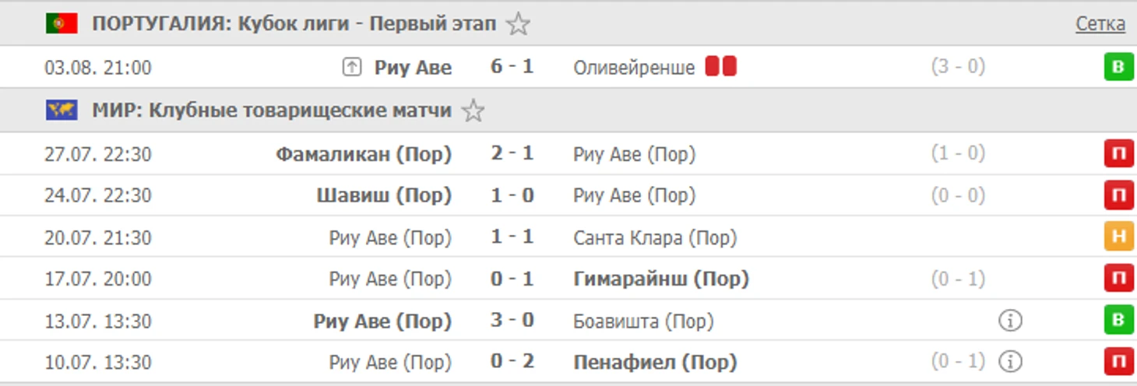
Task: Click the world map flag icon
Action: pyautogui.click(x=62, y=111)
